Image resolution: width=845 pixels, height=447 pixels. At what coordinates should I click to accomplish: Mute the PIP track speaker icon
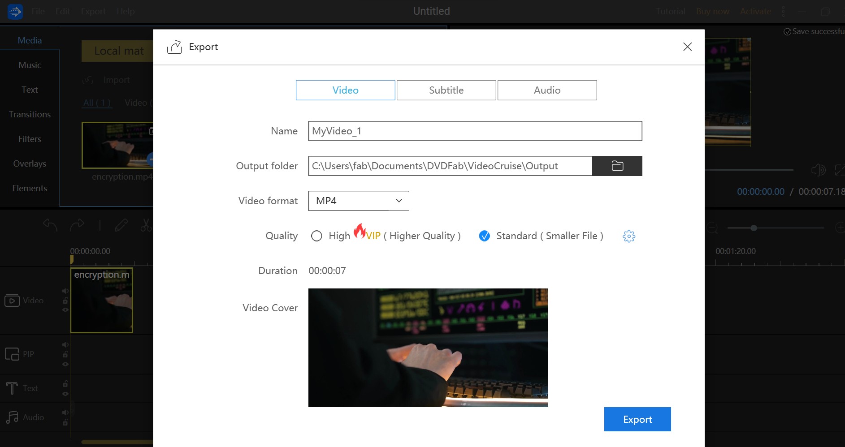coord(65,345)
